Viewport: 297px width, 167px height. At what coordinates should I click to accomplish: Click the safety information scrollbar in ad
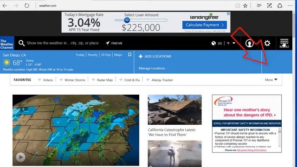[x=279, y=137]
